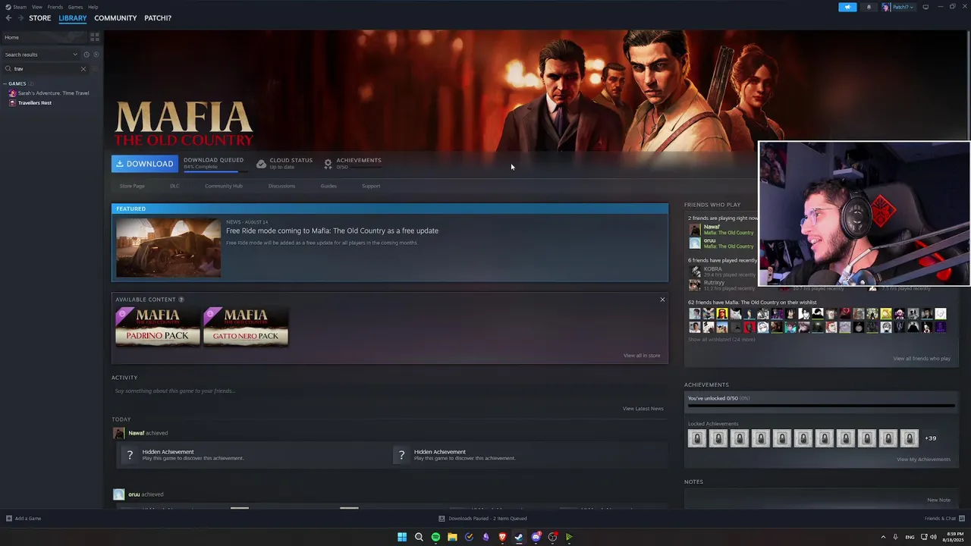971x546 pixels.
Task: Go back with the navigation arrow
Action: pos(8,18)
